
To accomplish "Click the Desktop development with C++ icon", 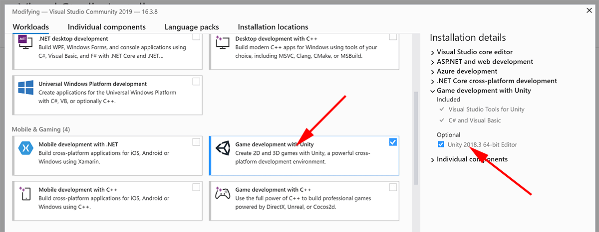I will tap(222, 42).
